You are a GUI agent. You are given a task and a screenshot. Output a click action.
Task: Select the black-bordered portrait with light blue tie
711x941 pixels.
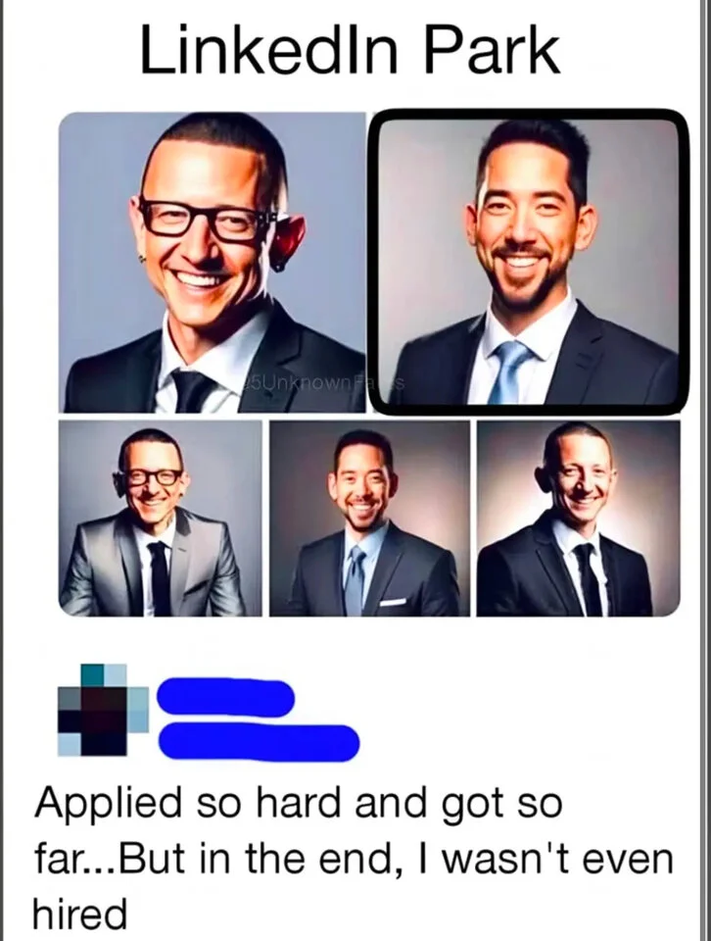(528, 262)
